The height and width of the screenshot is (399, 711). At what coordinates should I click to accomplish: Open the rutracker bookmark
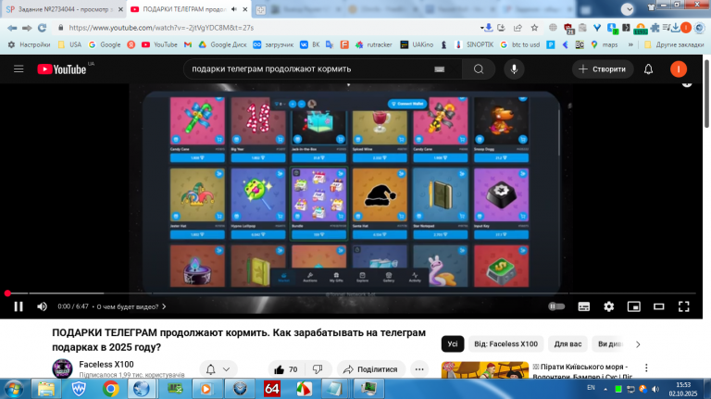click(374, 44)
